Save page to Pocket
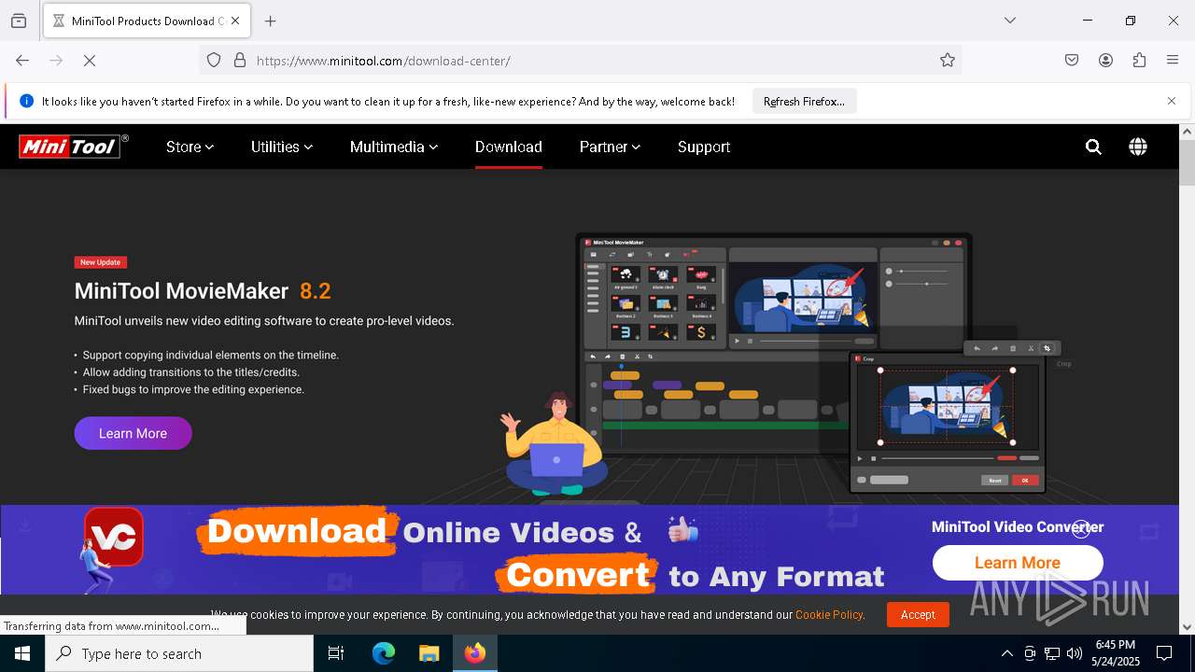This screenshot has height=672, width=1195. click(1072, 61)
